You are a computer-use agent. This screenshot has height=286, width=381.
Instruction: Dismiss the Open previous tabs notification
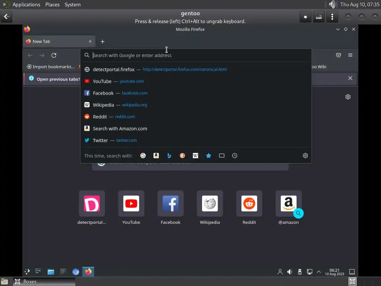[350, 78]
